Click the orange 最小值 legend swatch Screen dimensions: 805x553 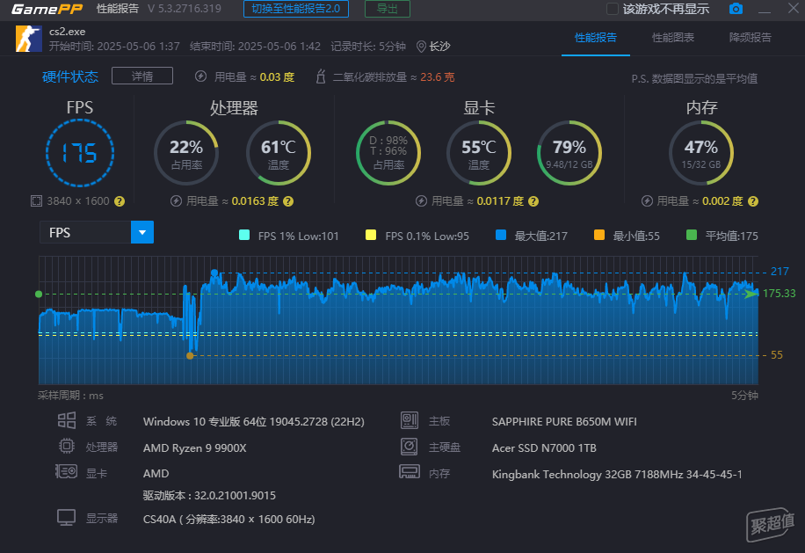599,235
